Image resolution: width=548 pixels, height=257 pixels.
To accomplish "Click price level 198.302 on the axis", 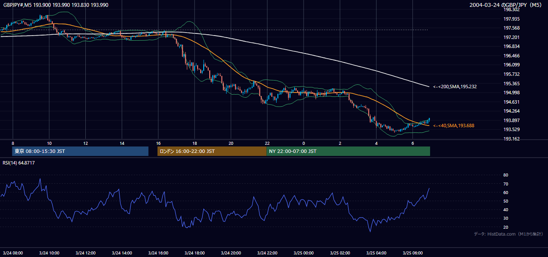I will tap(511, 9).
